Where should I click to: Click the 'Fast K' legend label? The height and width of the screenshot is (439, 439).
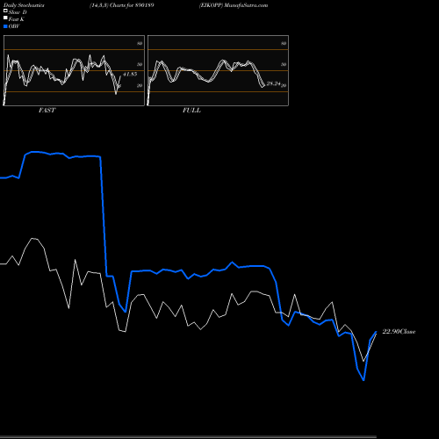pyautogui.click(x=17, y=19)
